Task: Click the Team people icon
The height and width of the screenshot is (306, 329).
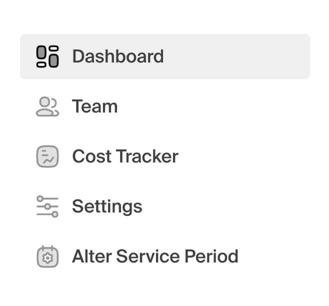Action: (x=47, y=106)
